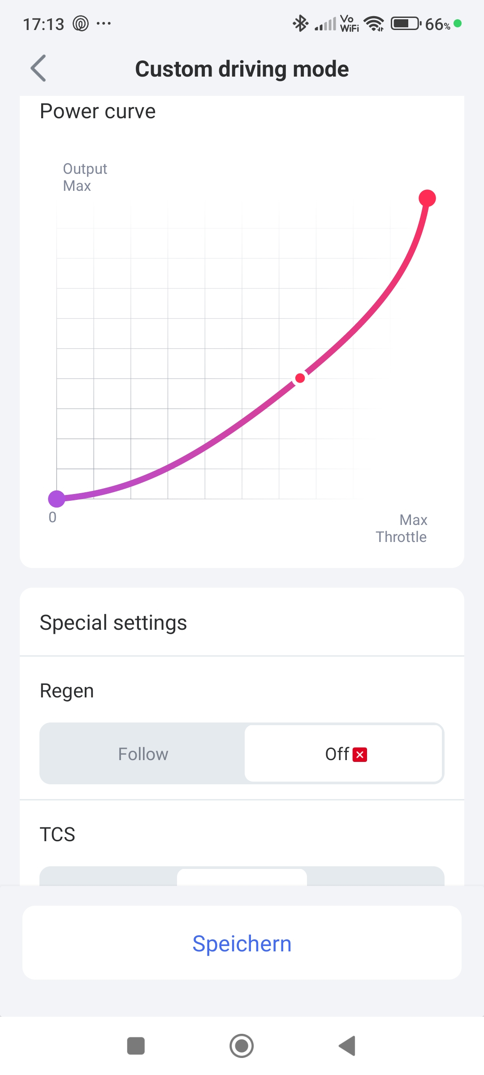
Task: Click the middle control point on power curve
Action: click(300, 378)
